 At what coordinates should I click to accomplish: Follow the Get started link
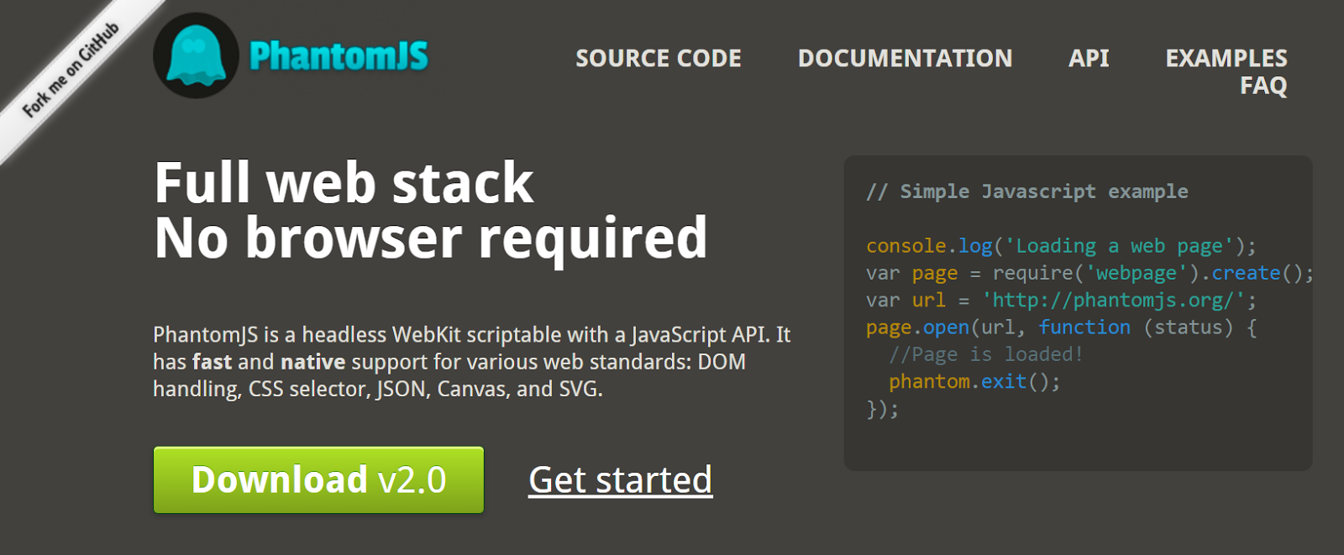620,480
